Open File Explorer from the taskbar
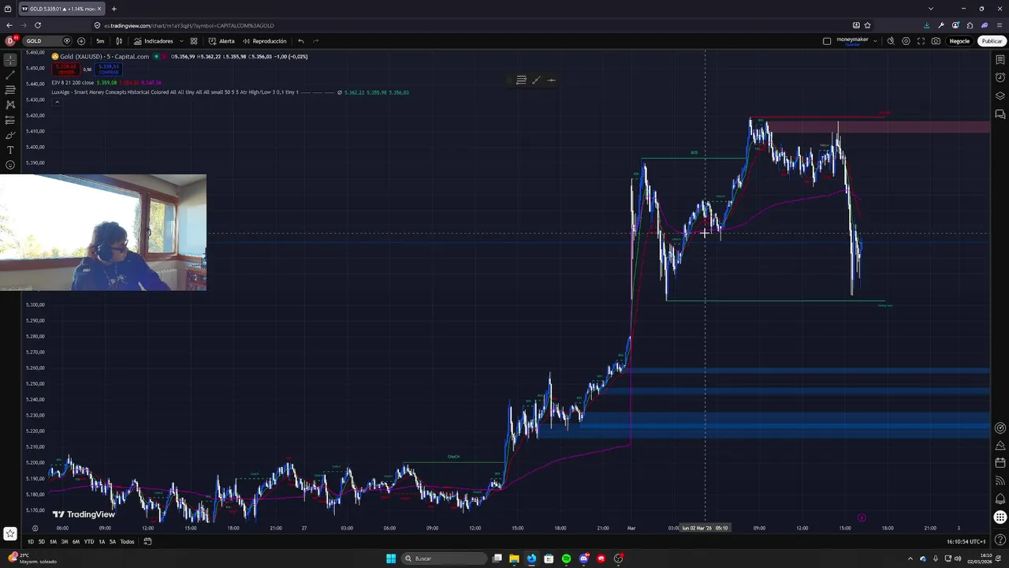 pos(514,559)
